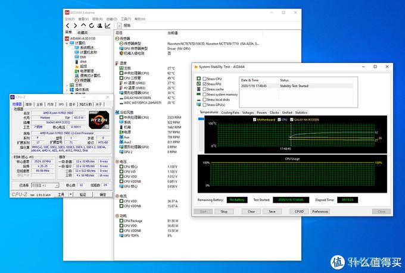Viewport: 405px width, 273px height.
Task: Click the Stop button in stability test
Action: coord(224,211)
